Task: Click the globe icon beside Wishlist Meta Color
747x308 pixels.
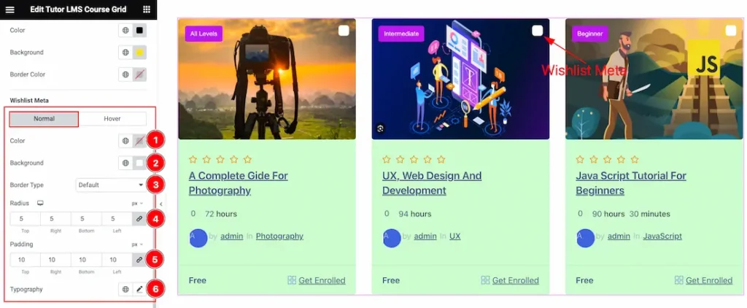Action: coord(125,141)
